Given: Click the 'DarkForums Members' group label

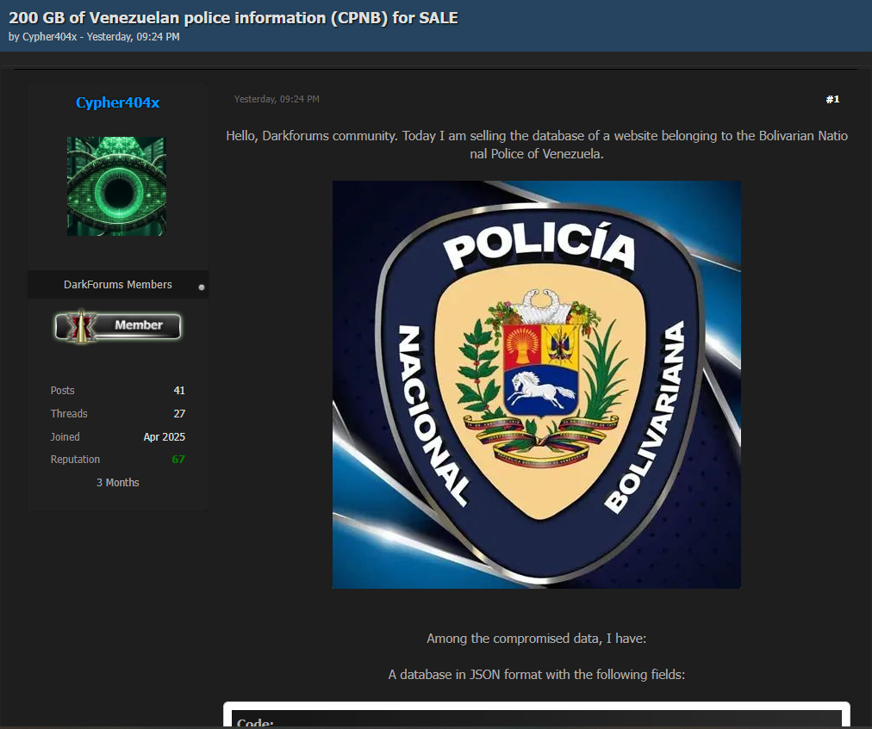Looking at the screenshot, I should click(x=118, y=285).
